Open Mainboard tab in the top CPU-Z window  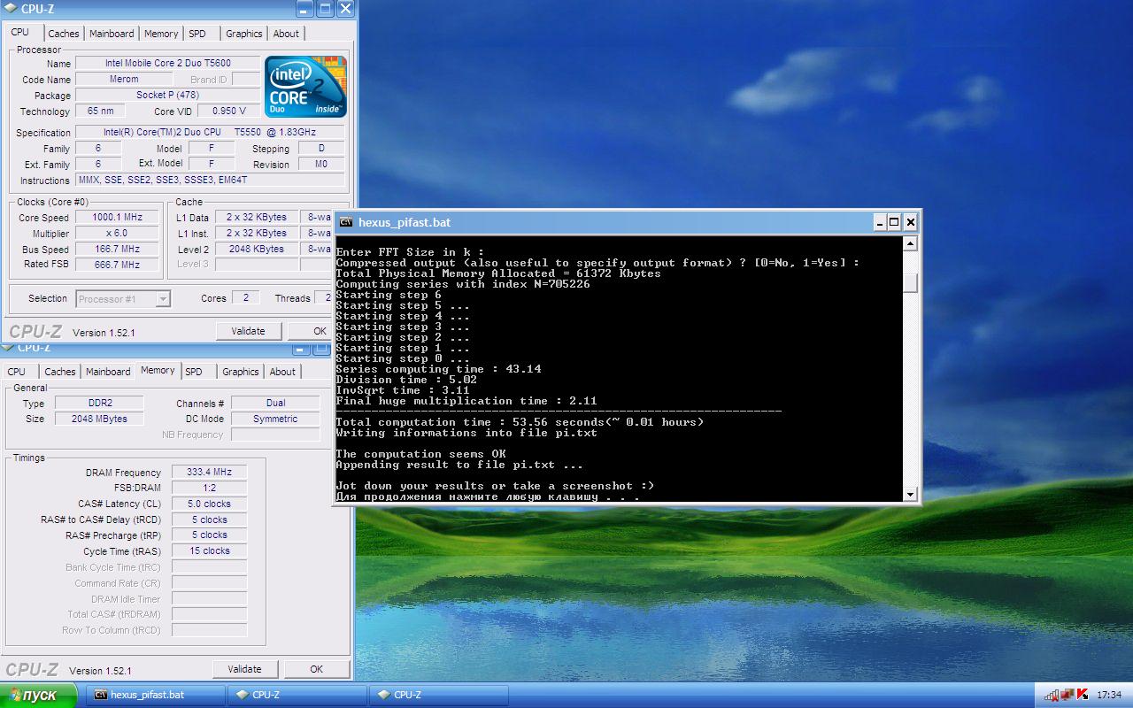point(112,34)
